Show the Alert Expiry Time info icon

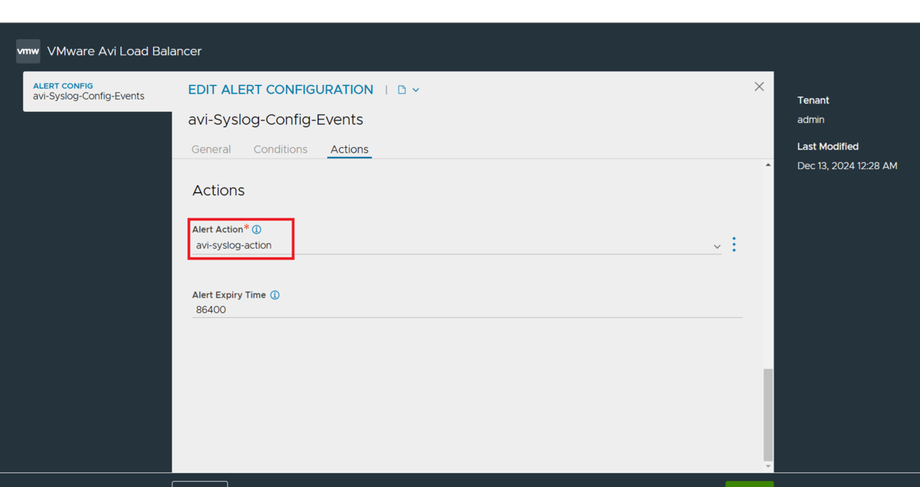(274, 295)
